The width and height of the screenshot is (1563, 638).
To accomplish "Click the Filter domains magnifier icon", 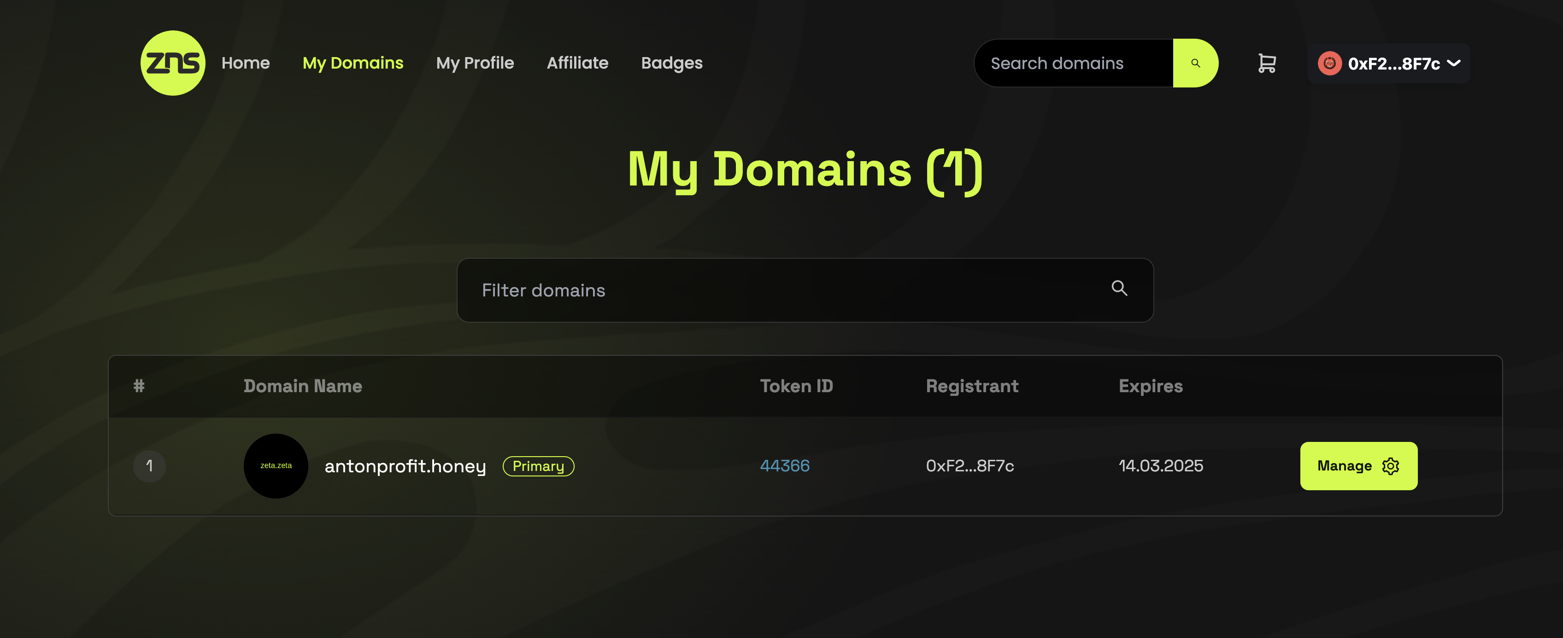I will [1119, 288].
